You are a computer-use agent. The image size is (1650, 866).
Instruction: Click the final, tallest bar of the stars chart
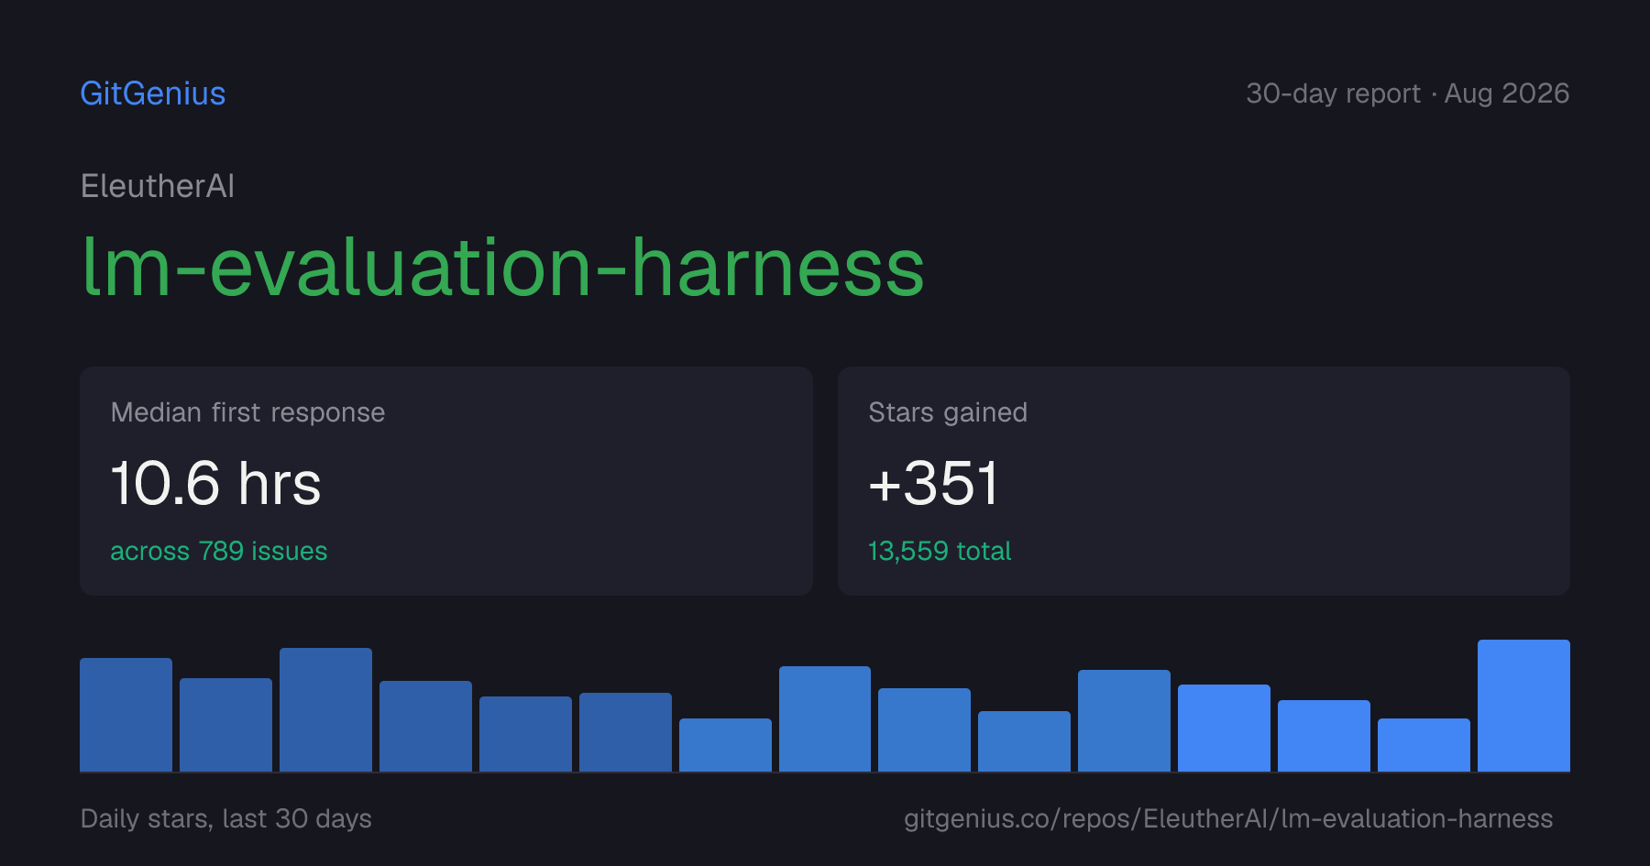(x=1523, y=706)
